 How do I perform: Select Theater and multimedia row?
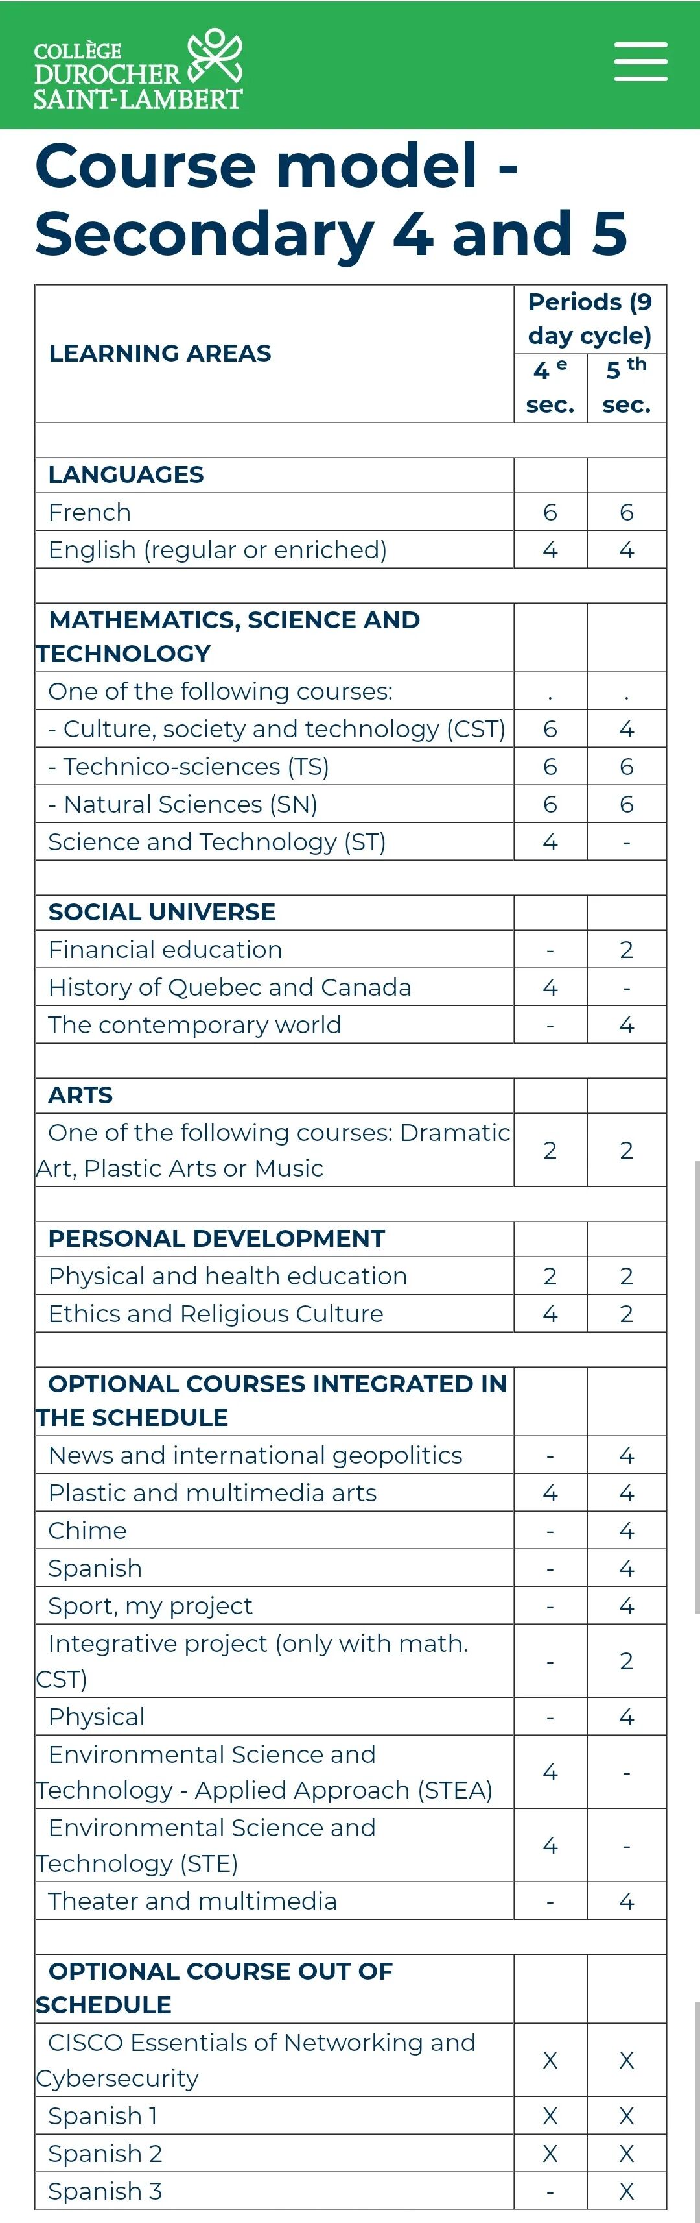350,1900
